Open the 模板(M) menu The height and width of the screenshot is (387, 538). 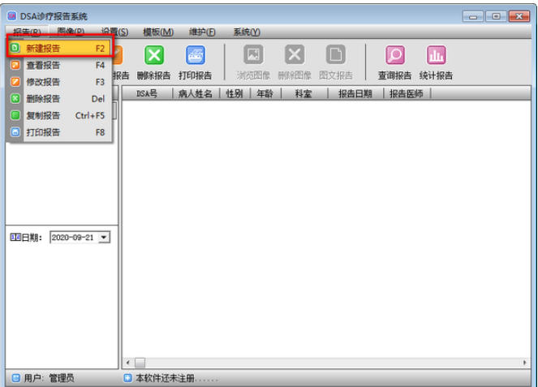pos(158,32)
